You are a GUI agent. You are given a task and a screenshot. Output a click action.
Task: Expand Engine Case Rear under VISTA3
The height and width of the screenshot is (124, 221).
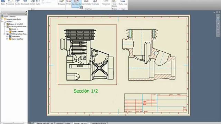7,39
